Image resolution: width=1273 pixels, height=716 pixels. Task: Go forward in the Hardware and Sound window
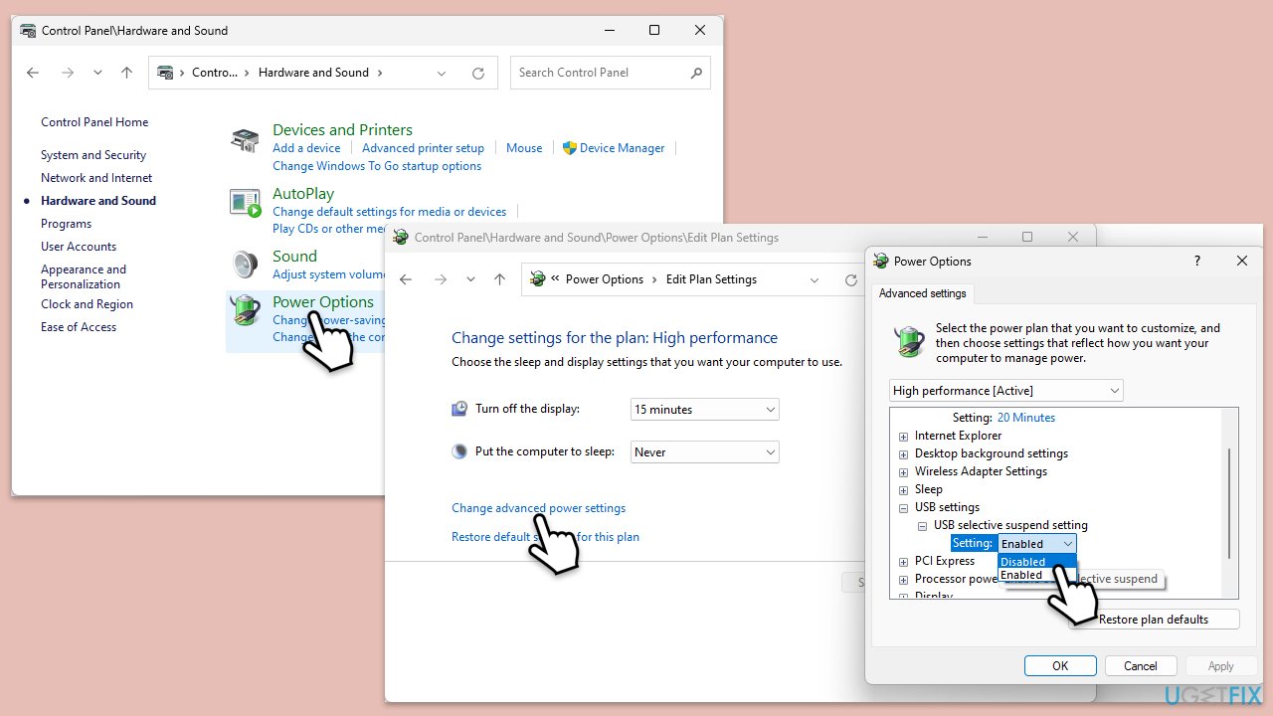[68, 73]
